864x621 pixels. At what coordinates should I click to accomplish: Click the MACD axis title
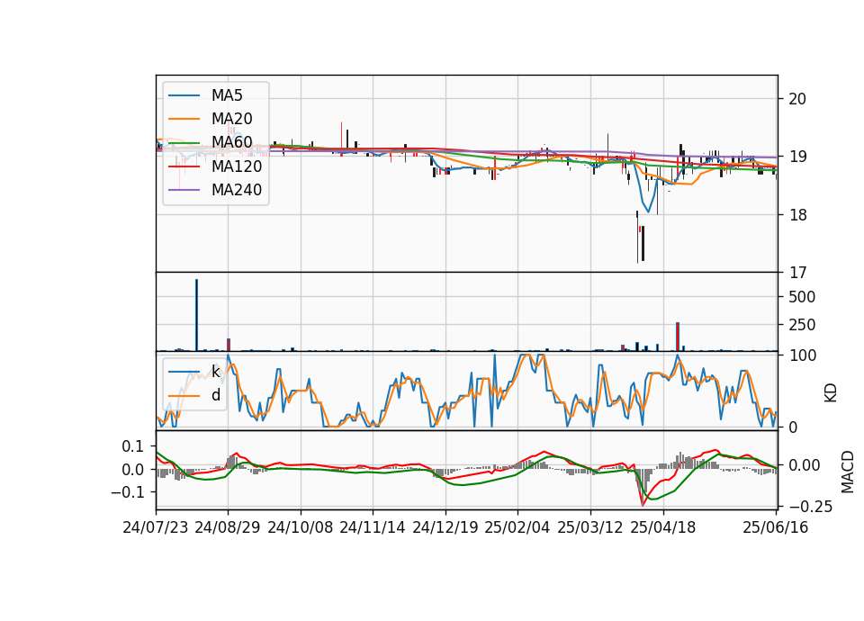point(848,472)
